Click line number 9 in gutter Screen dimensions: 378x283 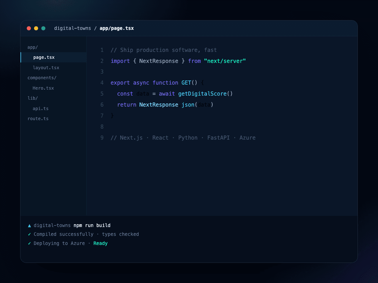point(102,138)
